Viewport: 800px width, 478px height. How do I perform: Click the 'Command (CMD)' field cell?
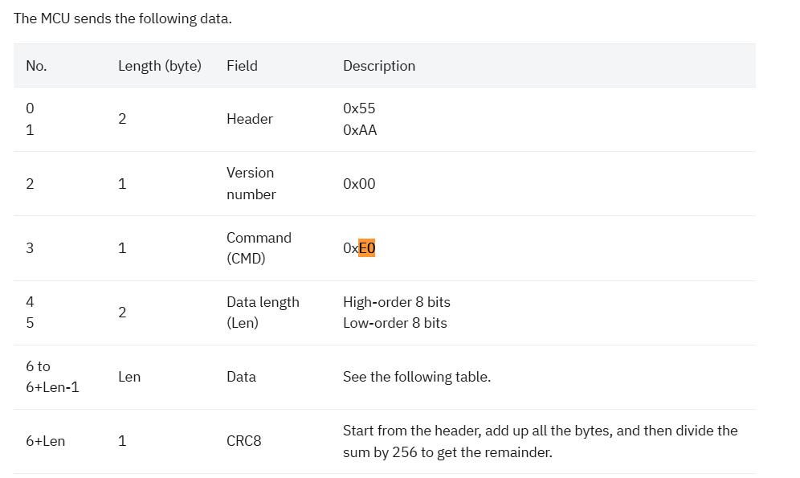[259, 248]
